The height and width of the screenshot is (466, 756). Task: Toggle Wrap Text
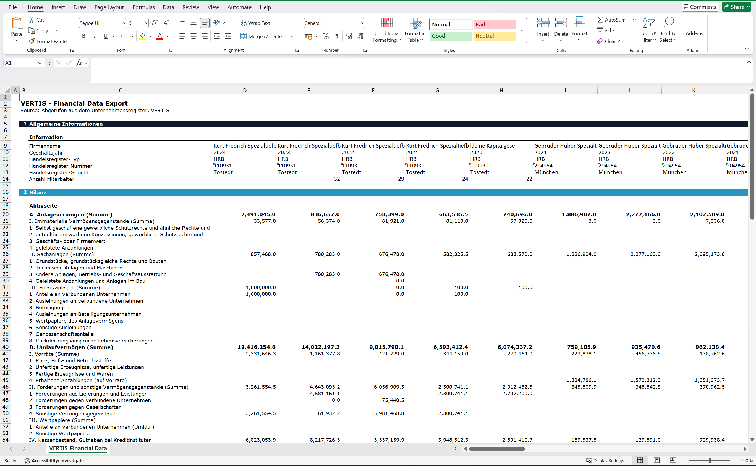[255, 23]
